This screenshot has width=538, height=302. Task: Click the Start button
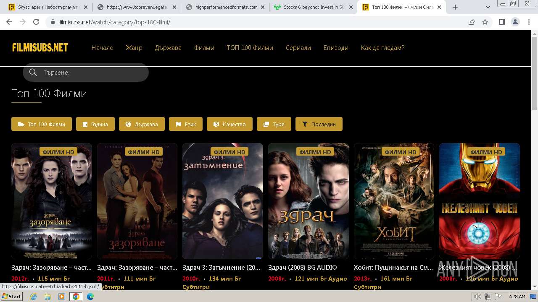click(x=11, y=297)
